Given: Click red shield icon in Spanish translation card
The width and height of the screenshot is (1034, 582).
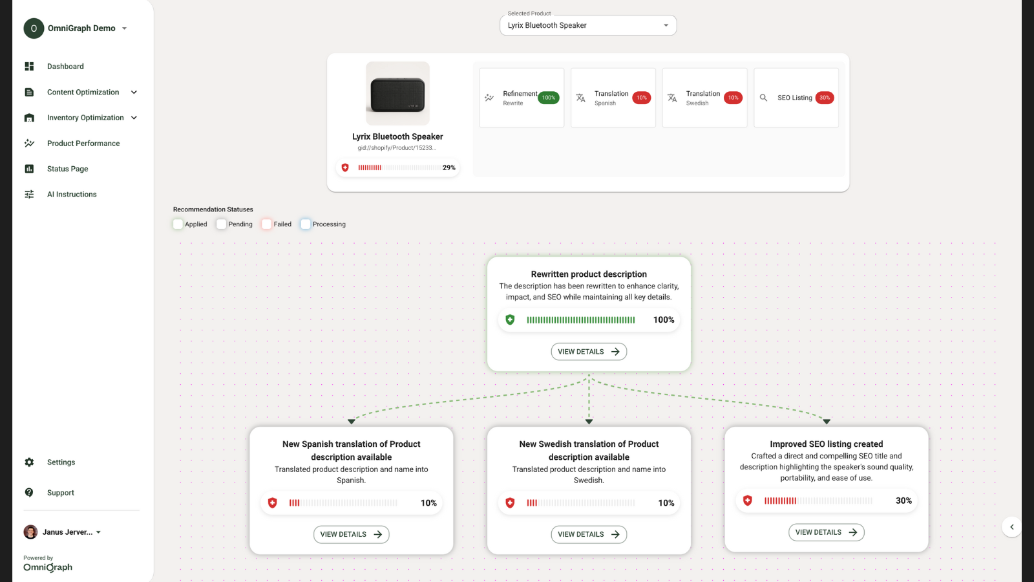Looking at the screenshot, I should click(273, 503).
